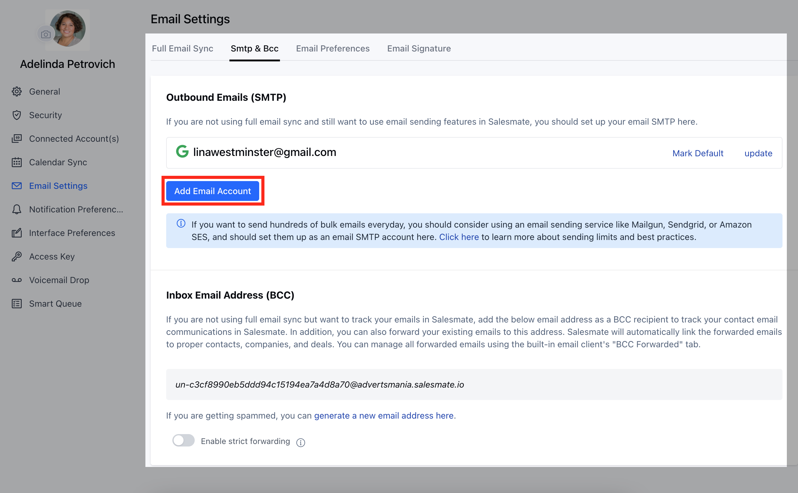This screenshot has height=493, width=798.
Task: Click the Access Key key icon
Action: click(x=17, y=257)
